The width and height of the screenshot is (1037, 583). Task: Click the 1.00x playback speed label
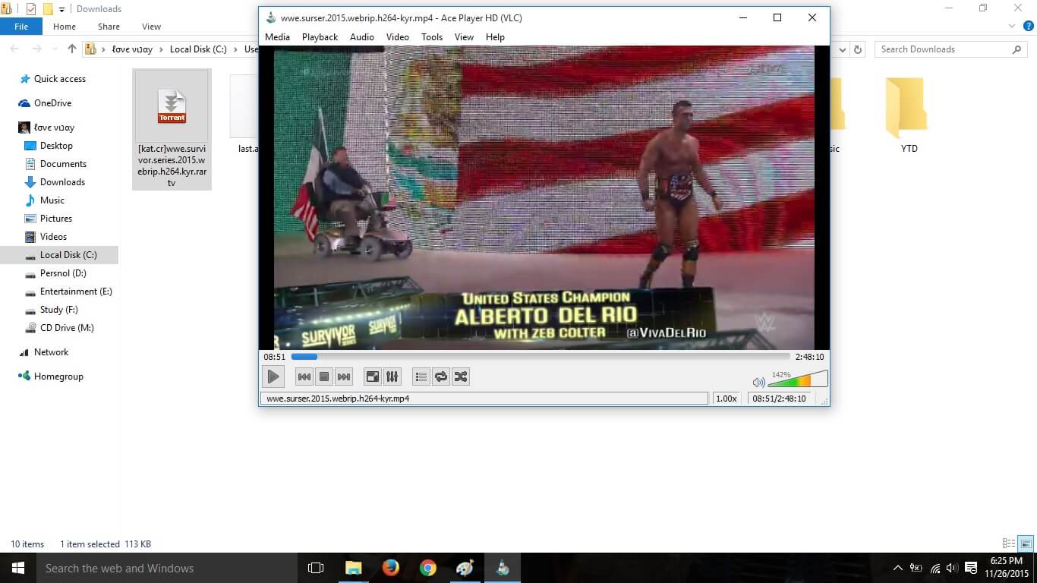pos(727,399)
